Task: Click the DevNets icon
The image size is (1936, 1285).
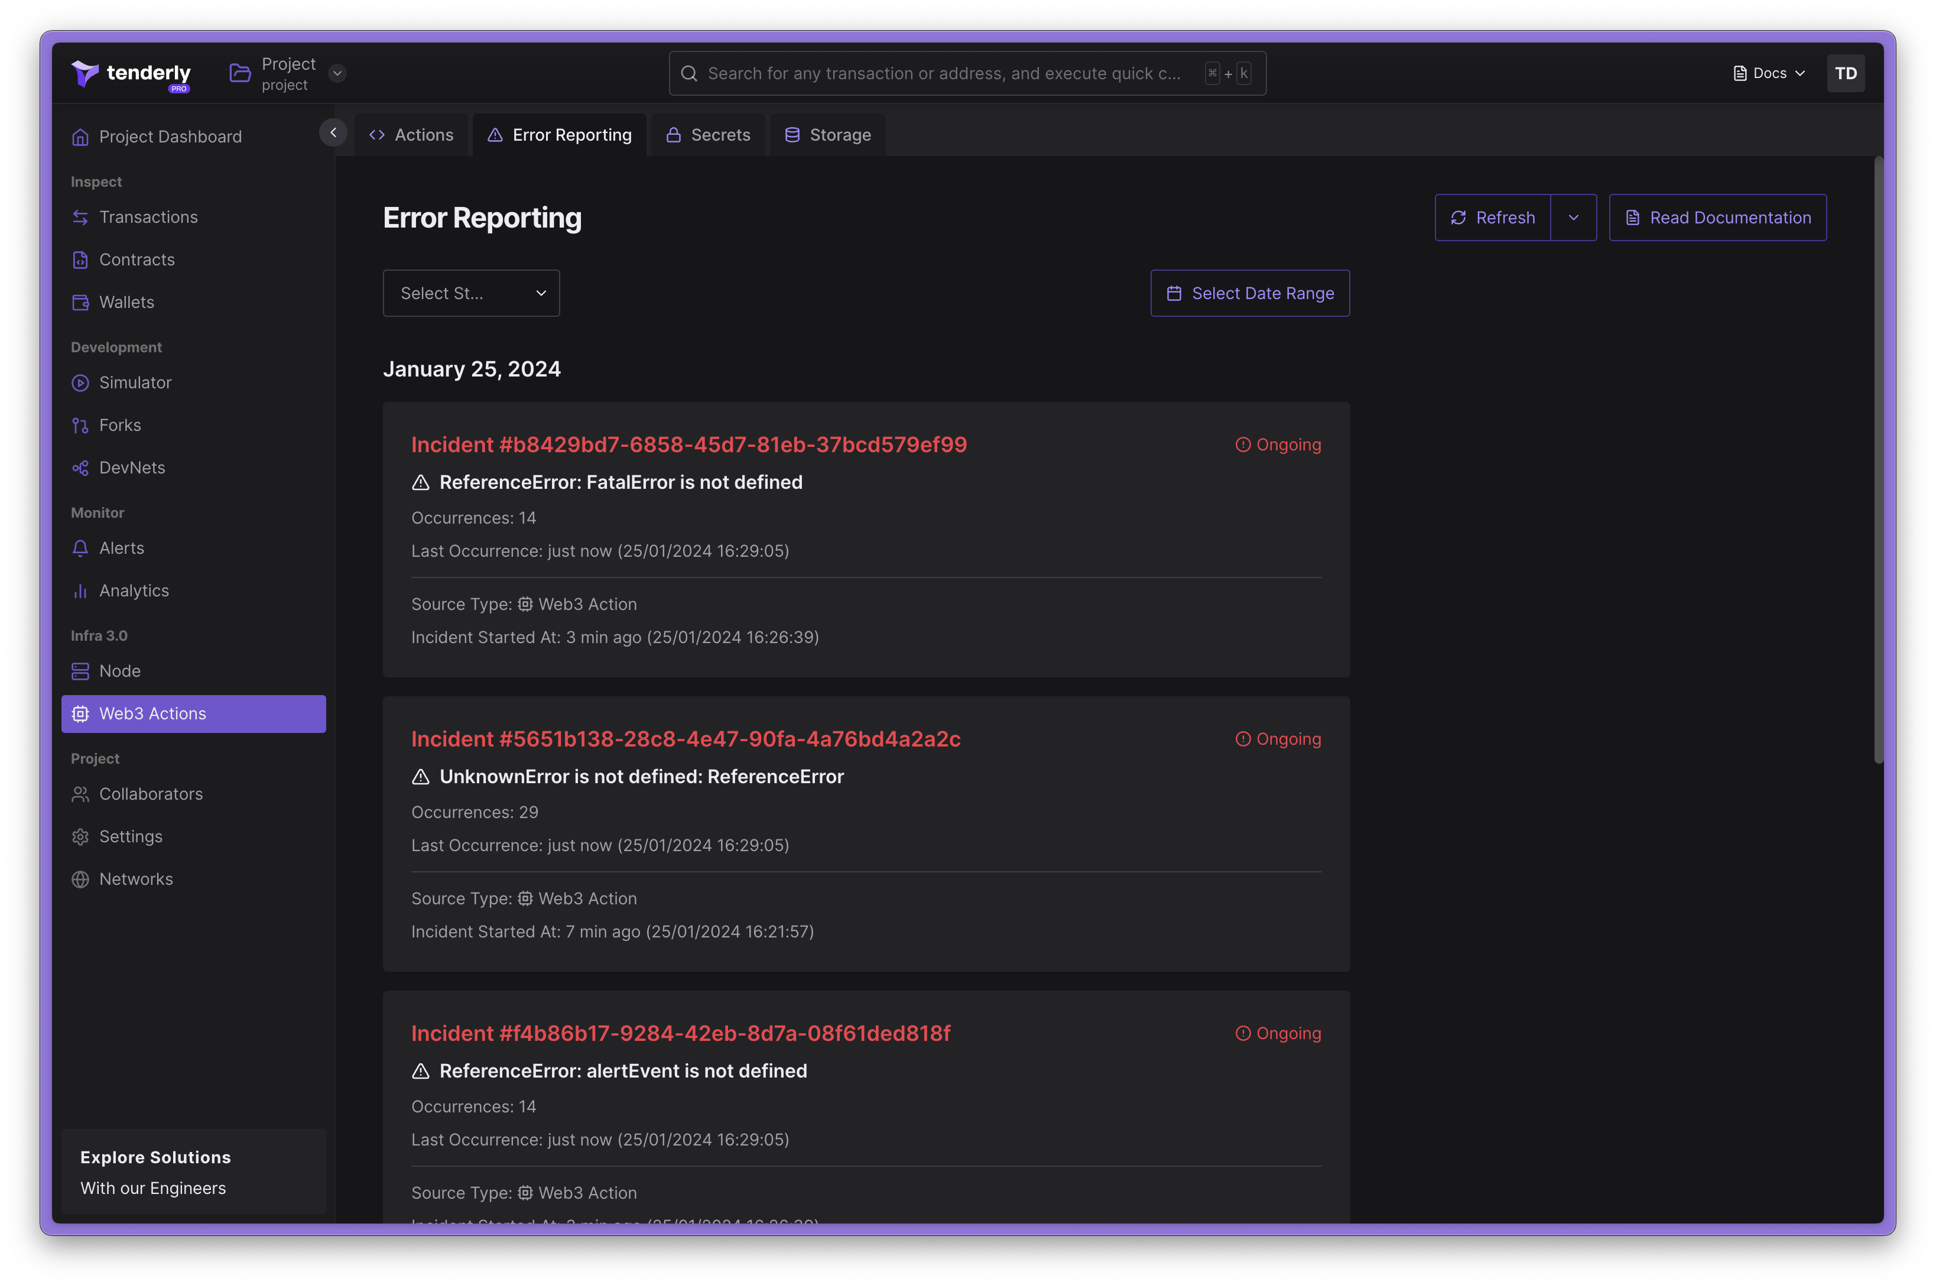Action: click(x=80, y=468)
